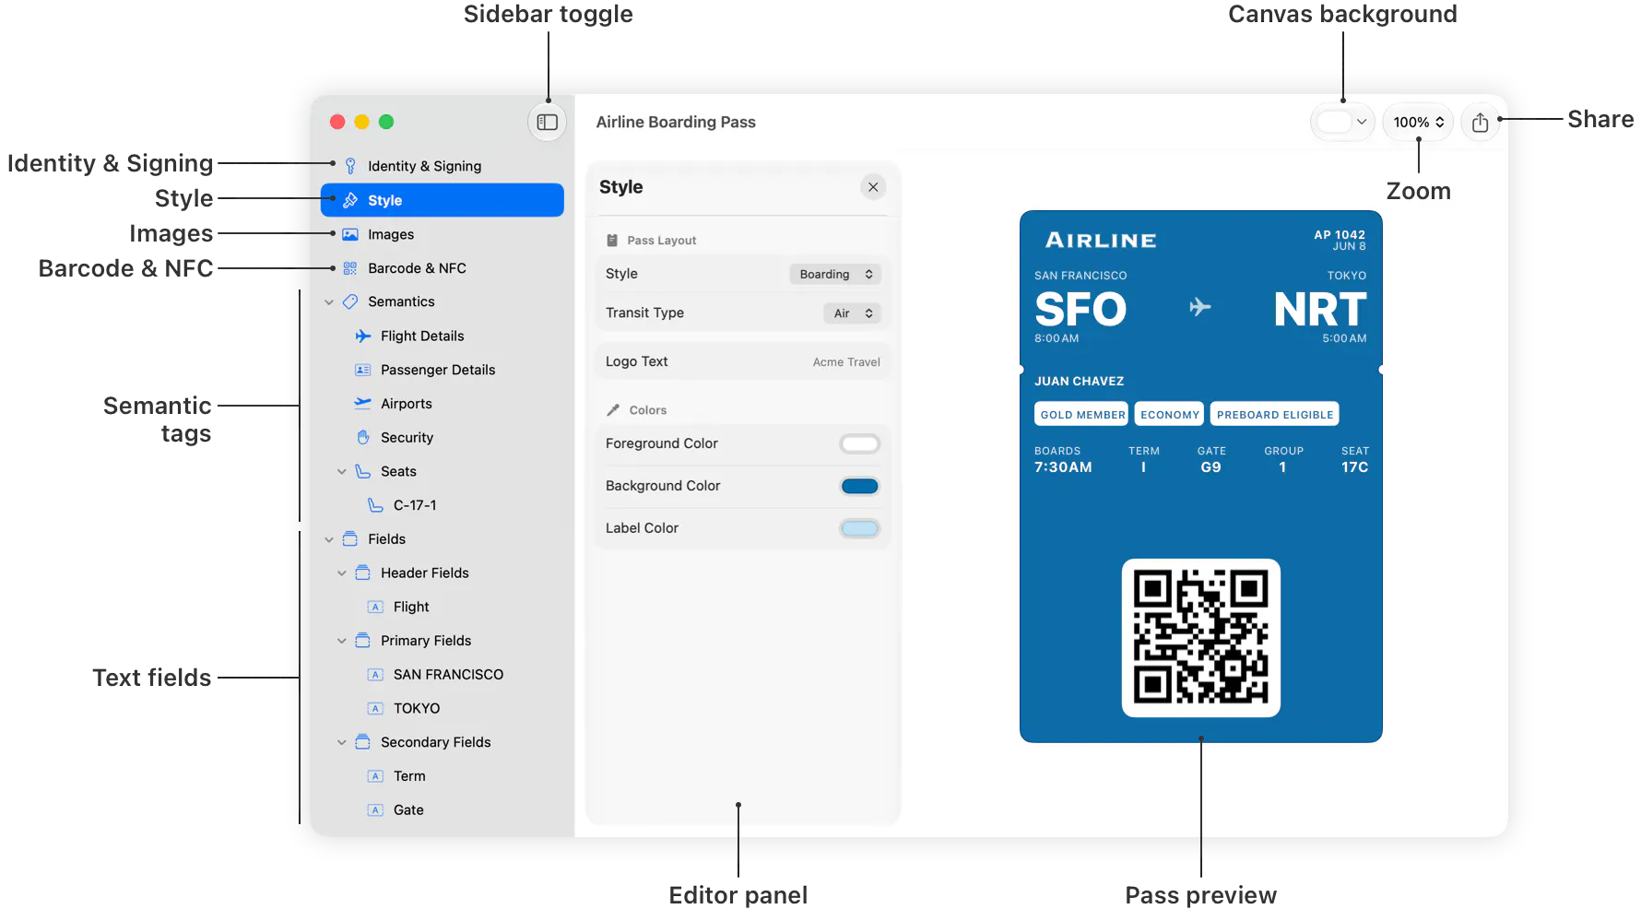Click the departing plane icon beside Airports

363,403
